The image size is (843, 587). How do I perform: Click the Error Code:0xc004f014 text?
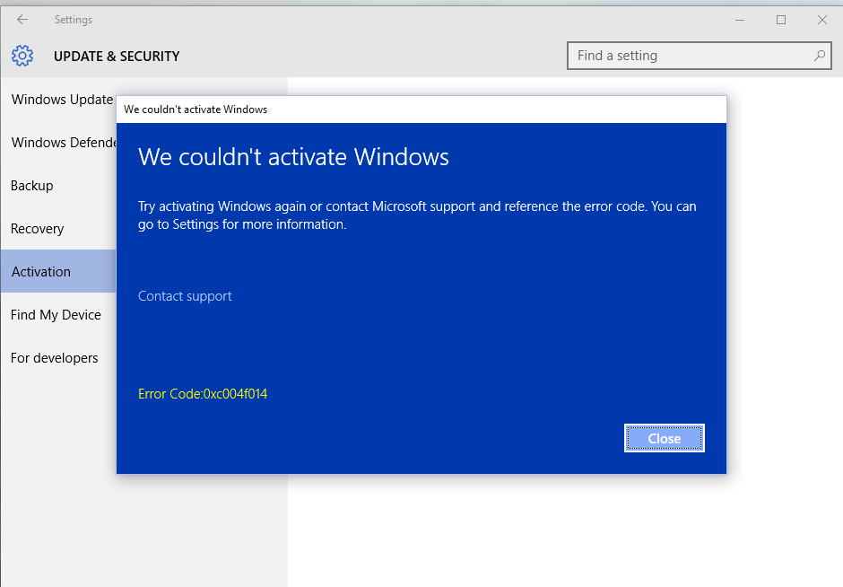203,394
